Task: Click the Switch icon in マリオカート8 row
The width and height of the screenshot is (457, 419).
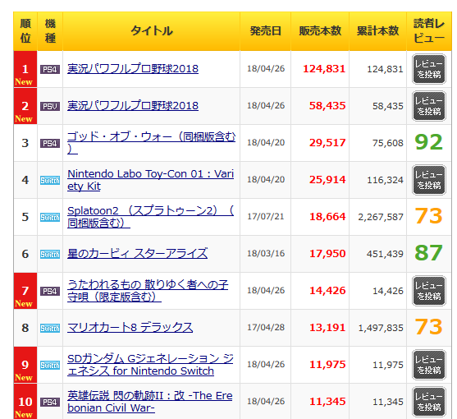Action: tap(50, 328)
